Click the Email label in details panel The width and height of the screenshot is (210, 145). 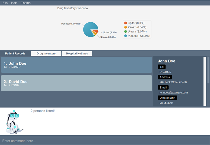pyautogui.click(x=163, y=88)
